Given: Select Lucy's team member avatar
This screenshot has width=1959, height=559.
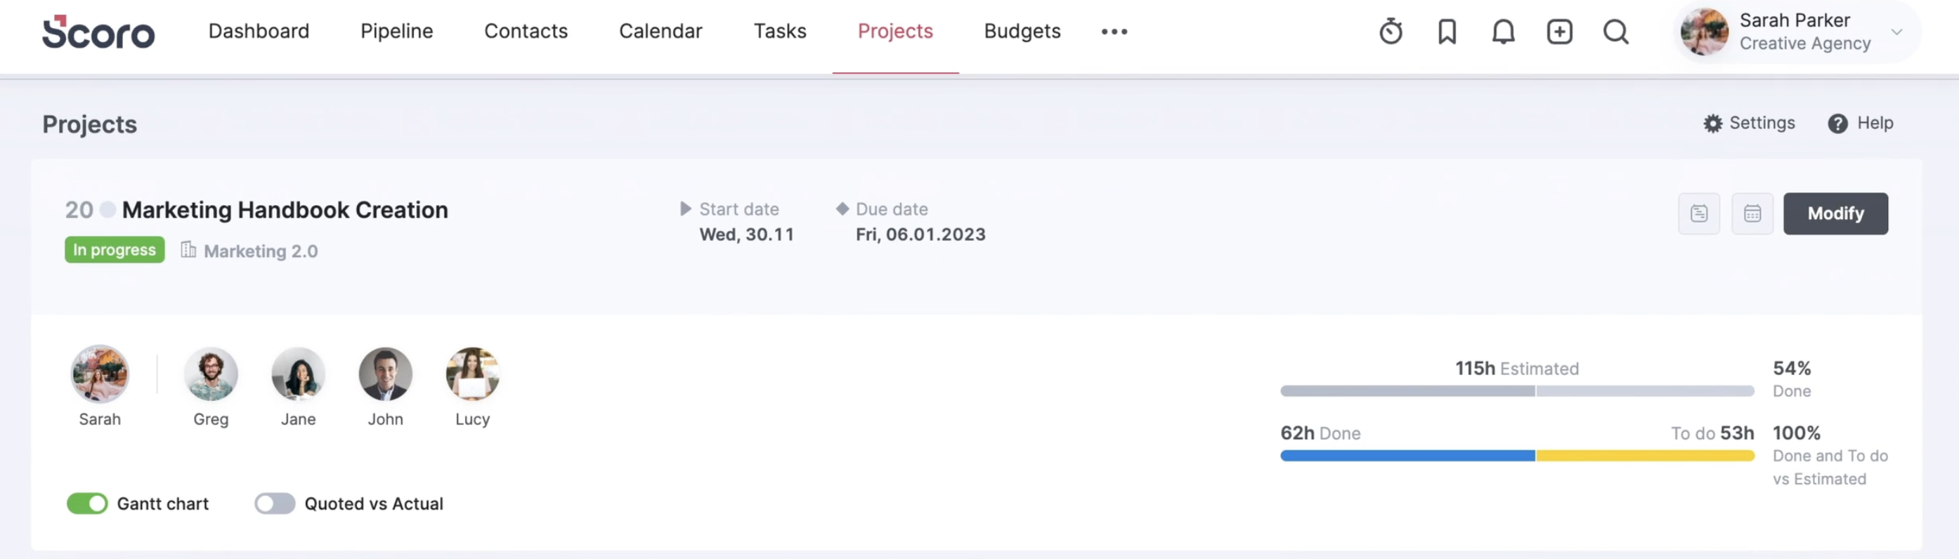Looking at the screenshot, I should (x=472, y=374).
